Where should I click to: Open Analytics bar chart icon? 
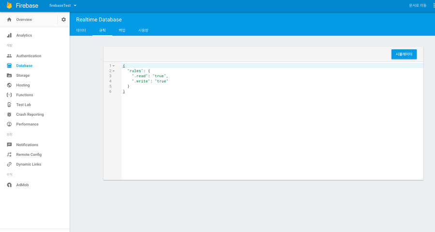(9, 35)
